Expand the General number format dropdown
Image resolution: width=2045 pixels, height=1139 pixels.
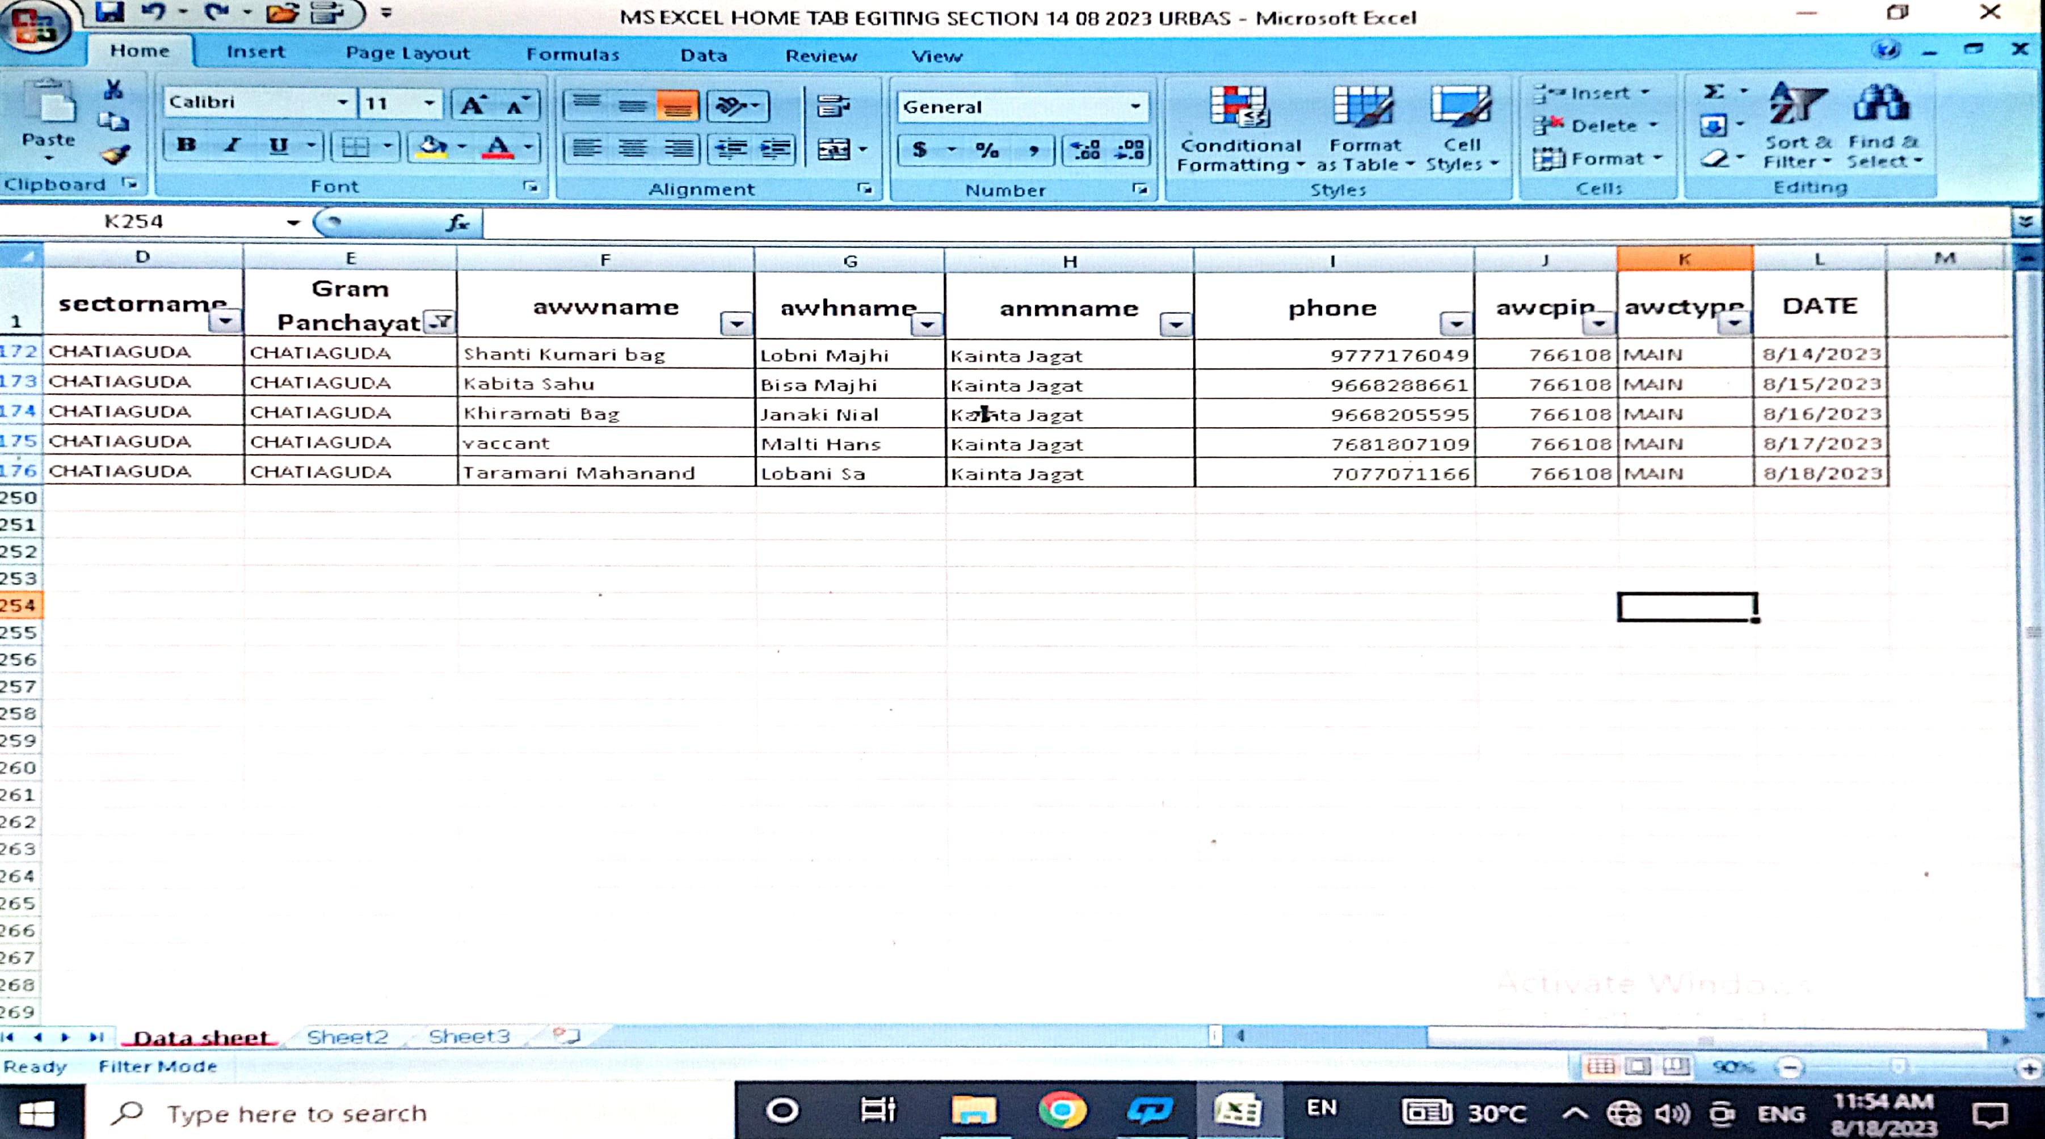(1135, 107)
